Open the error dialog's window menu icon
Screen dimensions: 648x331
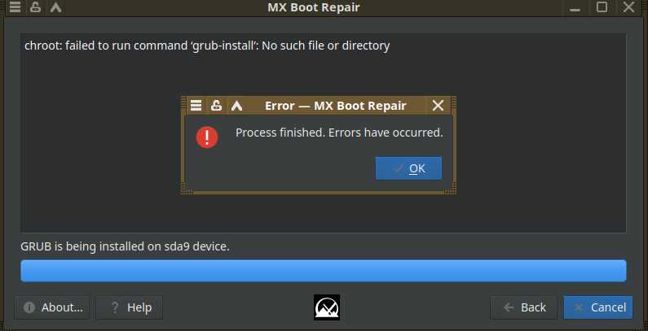[x=196, y=106]
